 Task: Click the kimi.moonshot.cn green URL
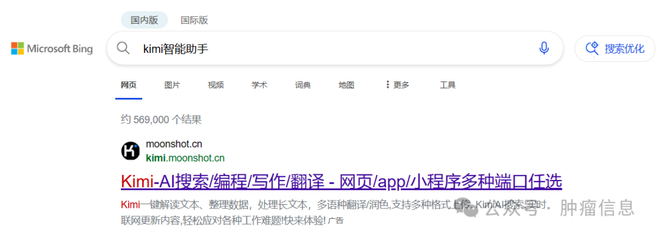(185, 158)
